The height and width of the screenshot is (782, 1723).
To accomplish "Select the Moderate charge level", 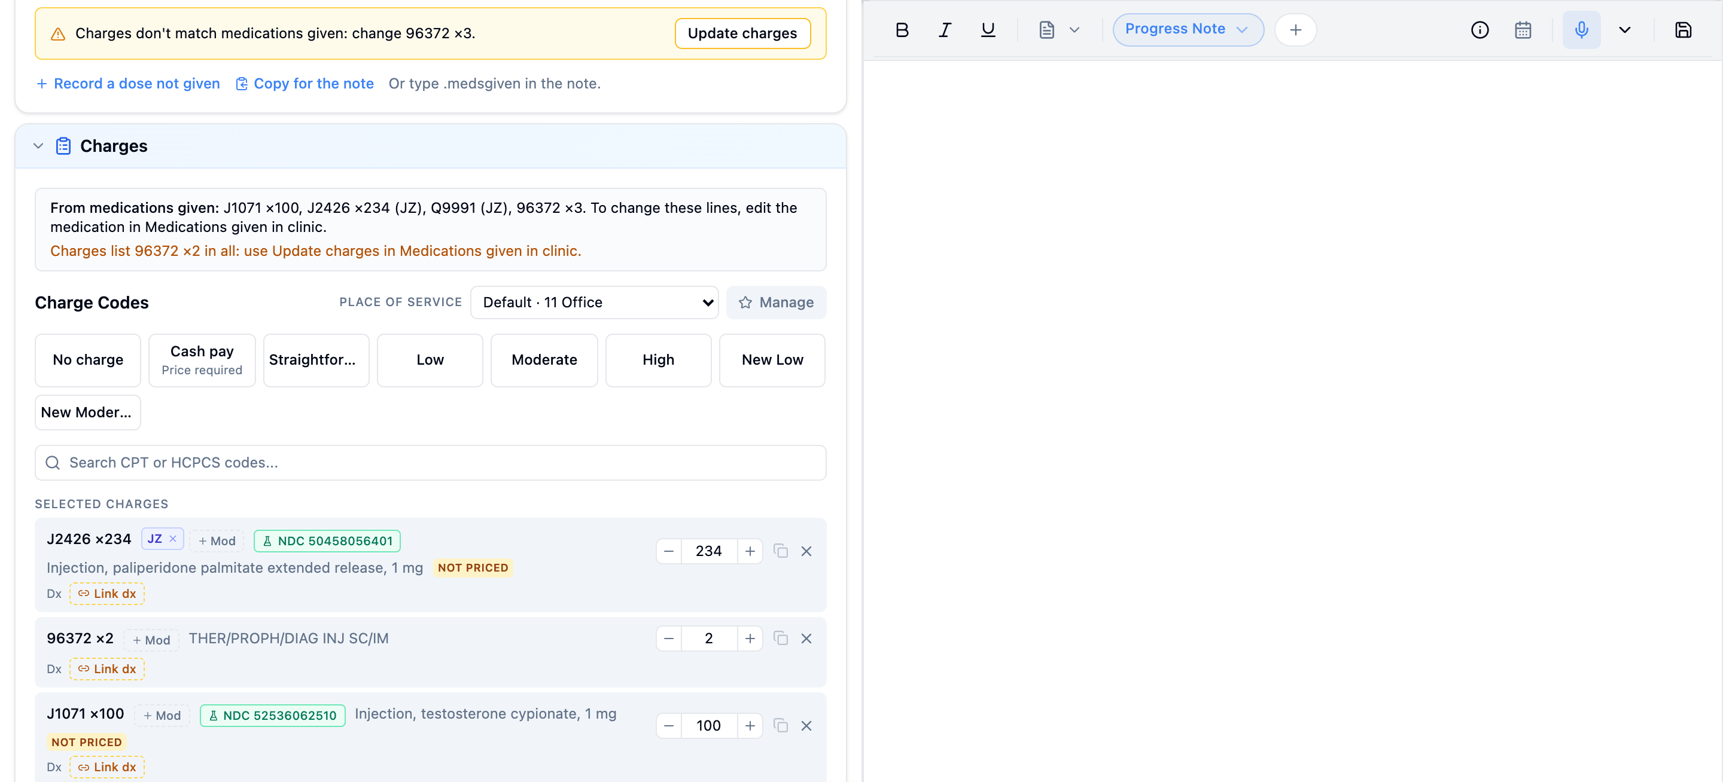I will point(544,359).
